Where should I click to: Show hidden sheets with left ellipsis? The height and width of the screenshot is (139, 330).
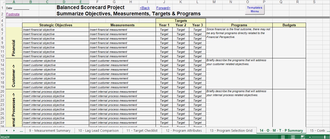click(x=21, y=131)
